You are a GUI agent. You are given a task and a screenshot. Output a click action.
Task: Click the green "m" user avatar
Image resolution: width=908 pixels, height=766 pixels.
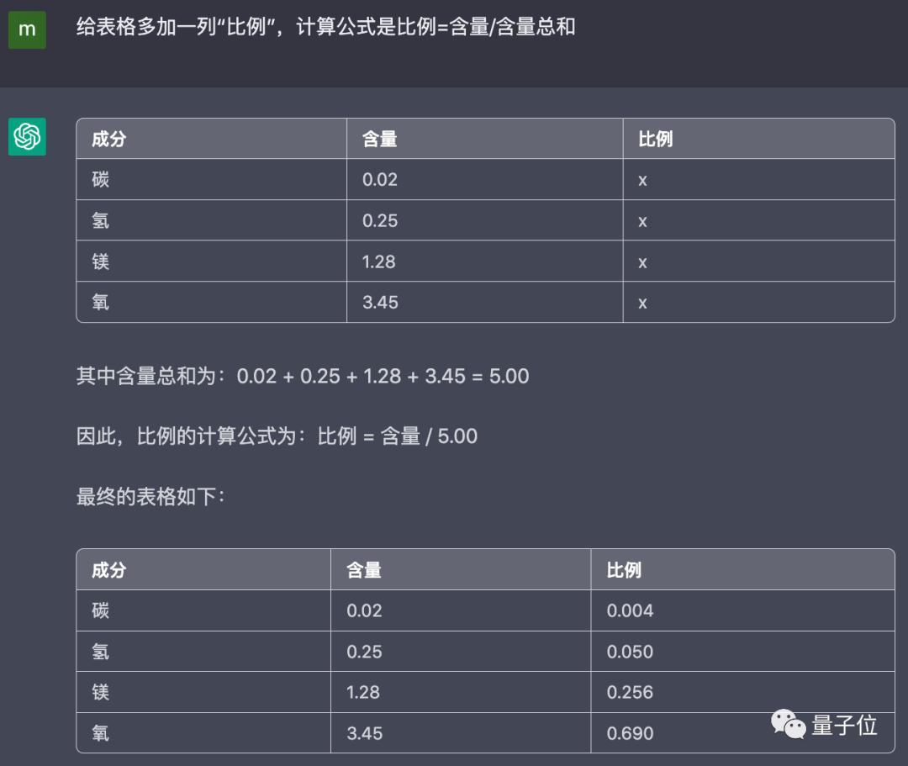pyautogui.click(x=27, y=29)
